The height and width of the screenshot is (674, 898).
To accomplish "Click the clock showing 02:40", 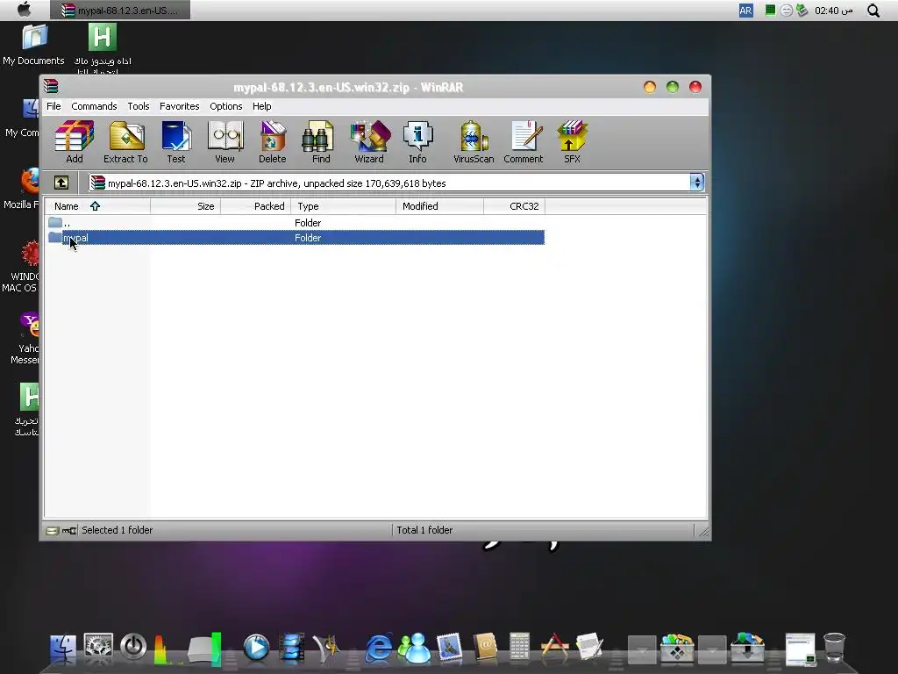I will (833, 11).
